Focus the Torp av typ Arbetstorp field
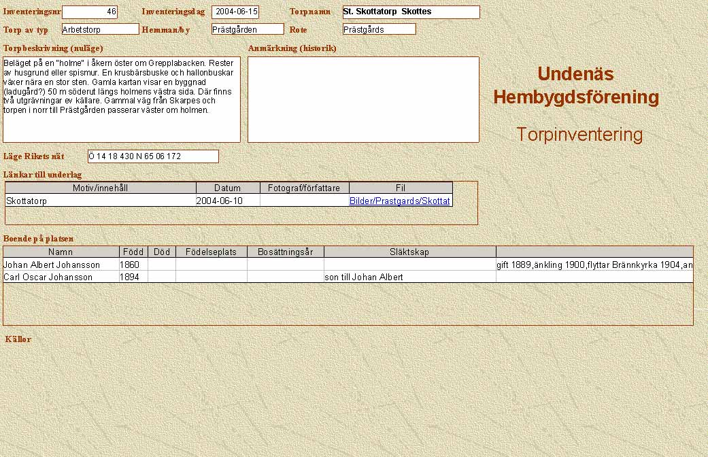Screen dimensions: 708x457 100,29
